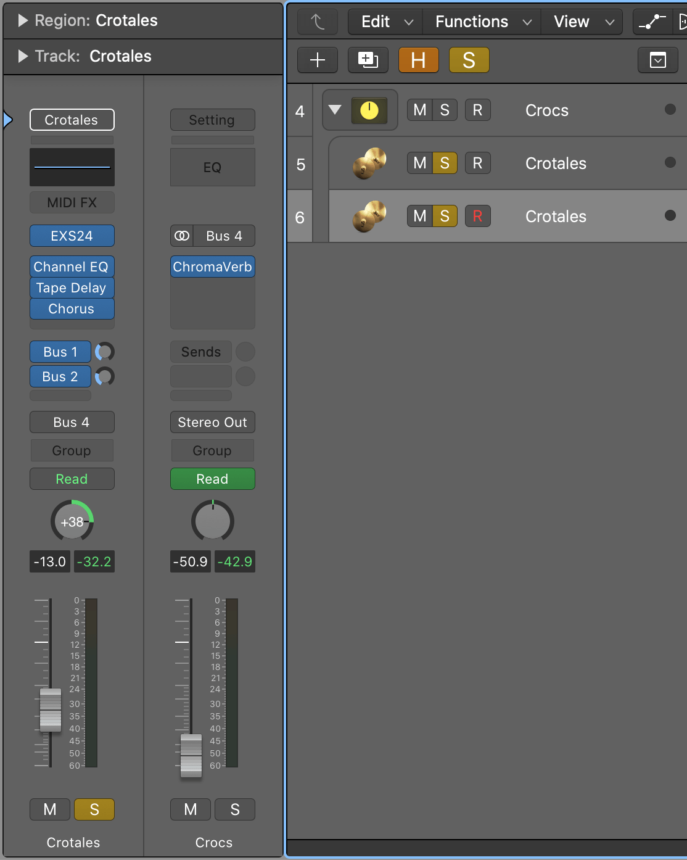The width and height of the screenshot is (687, 860).
Task: Toggle record enable on track 6
Action: tap(477, 217)
